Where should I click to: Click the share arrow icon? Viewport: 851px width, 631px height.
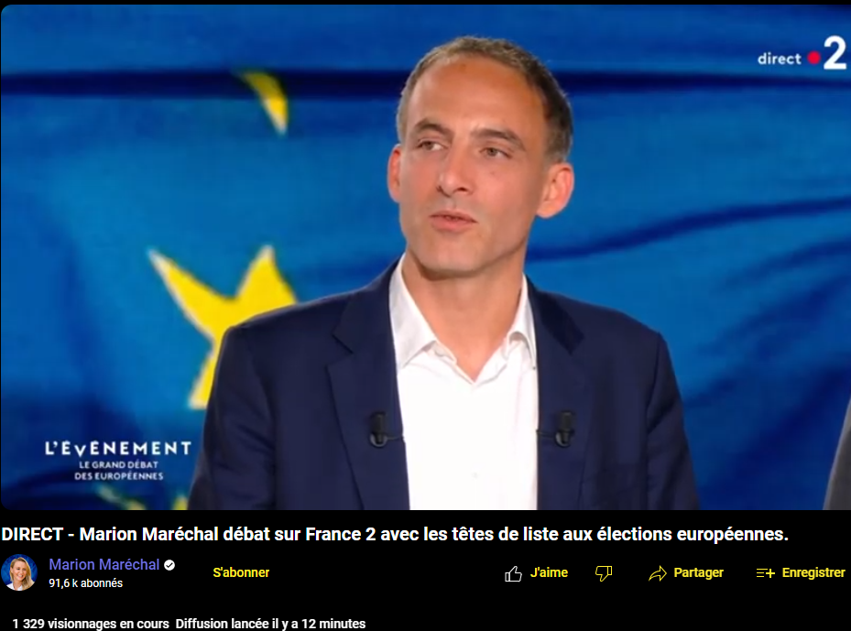[657, 573]
